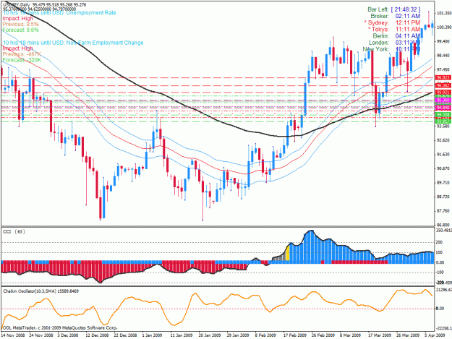The image size is (452, 339).
Task: Click the 20 Jan 2009 date label
Action: pos(210,335)
